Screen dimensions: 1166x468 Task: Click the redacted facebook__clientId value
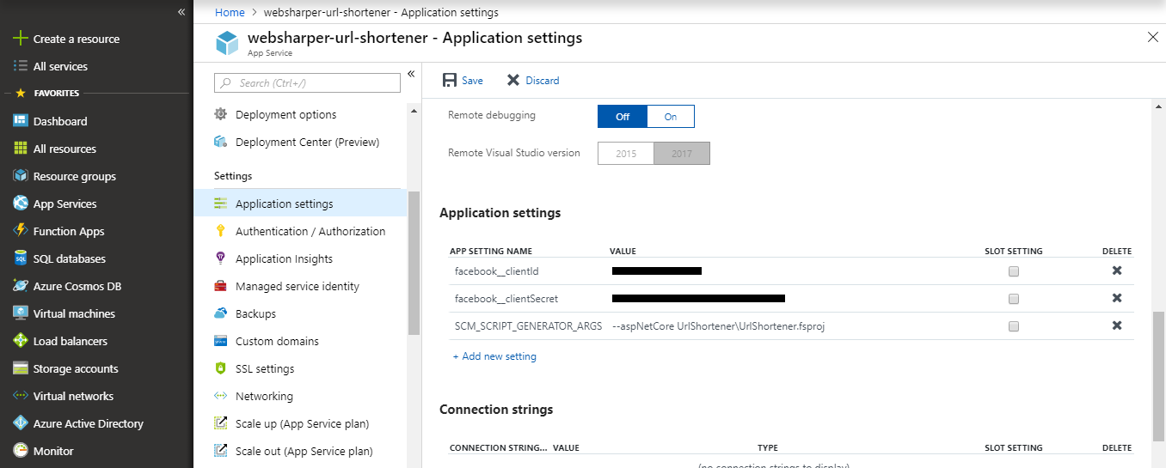657,271
